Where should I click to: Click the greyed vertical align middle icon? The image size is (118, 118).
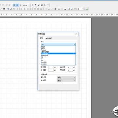tap(38, 9)
